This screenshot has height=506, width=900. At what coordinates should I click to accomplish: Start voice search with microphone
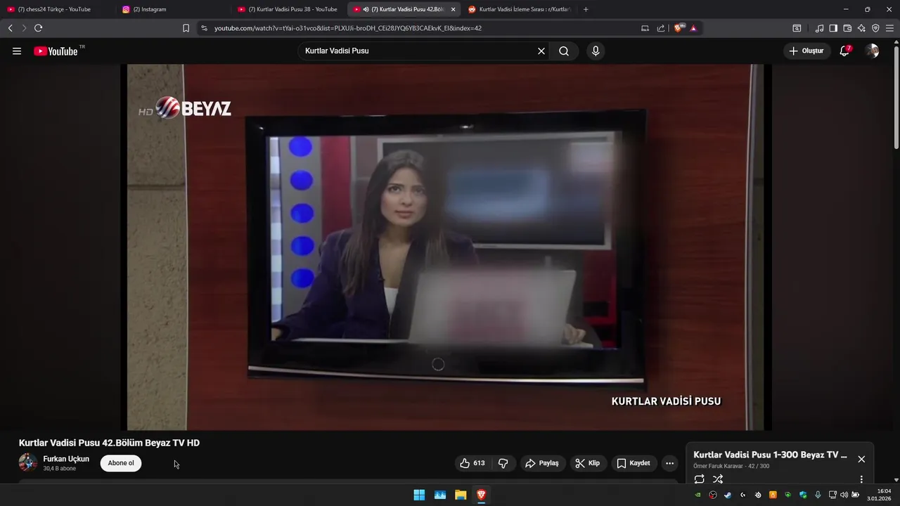coord(596,51)
